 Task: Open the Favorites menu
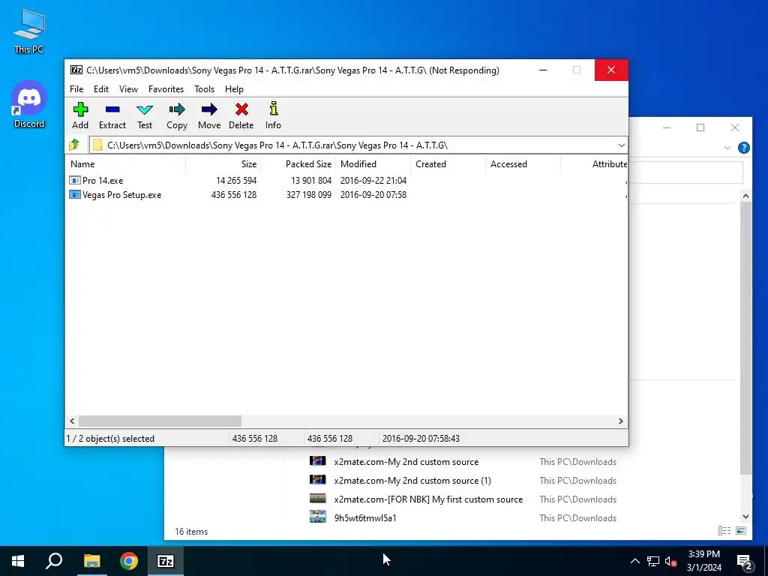coord(166,89)
